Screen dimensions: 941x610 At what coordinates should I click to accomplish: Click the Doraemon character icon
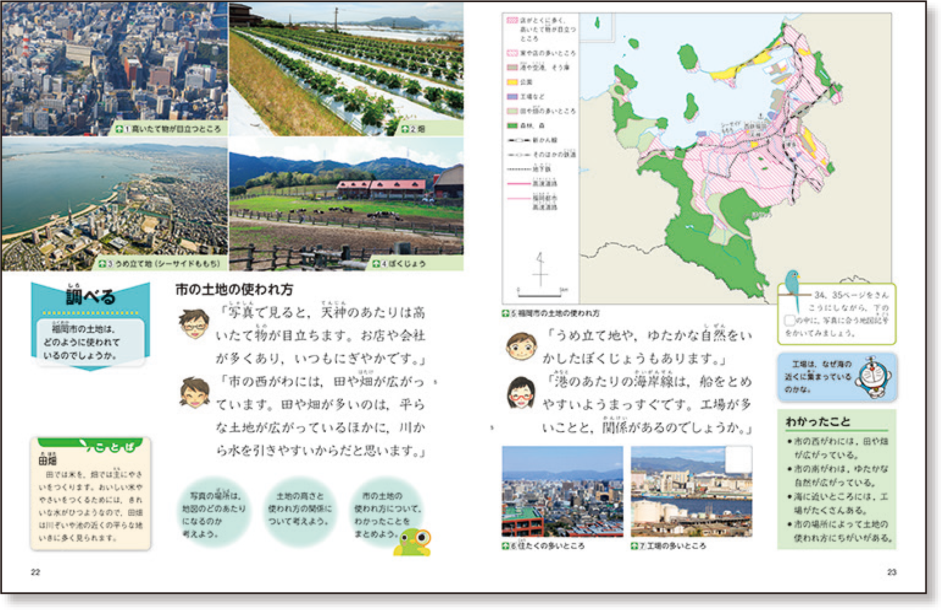(874, 377)
